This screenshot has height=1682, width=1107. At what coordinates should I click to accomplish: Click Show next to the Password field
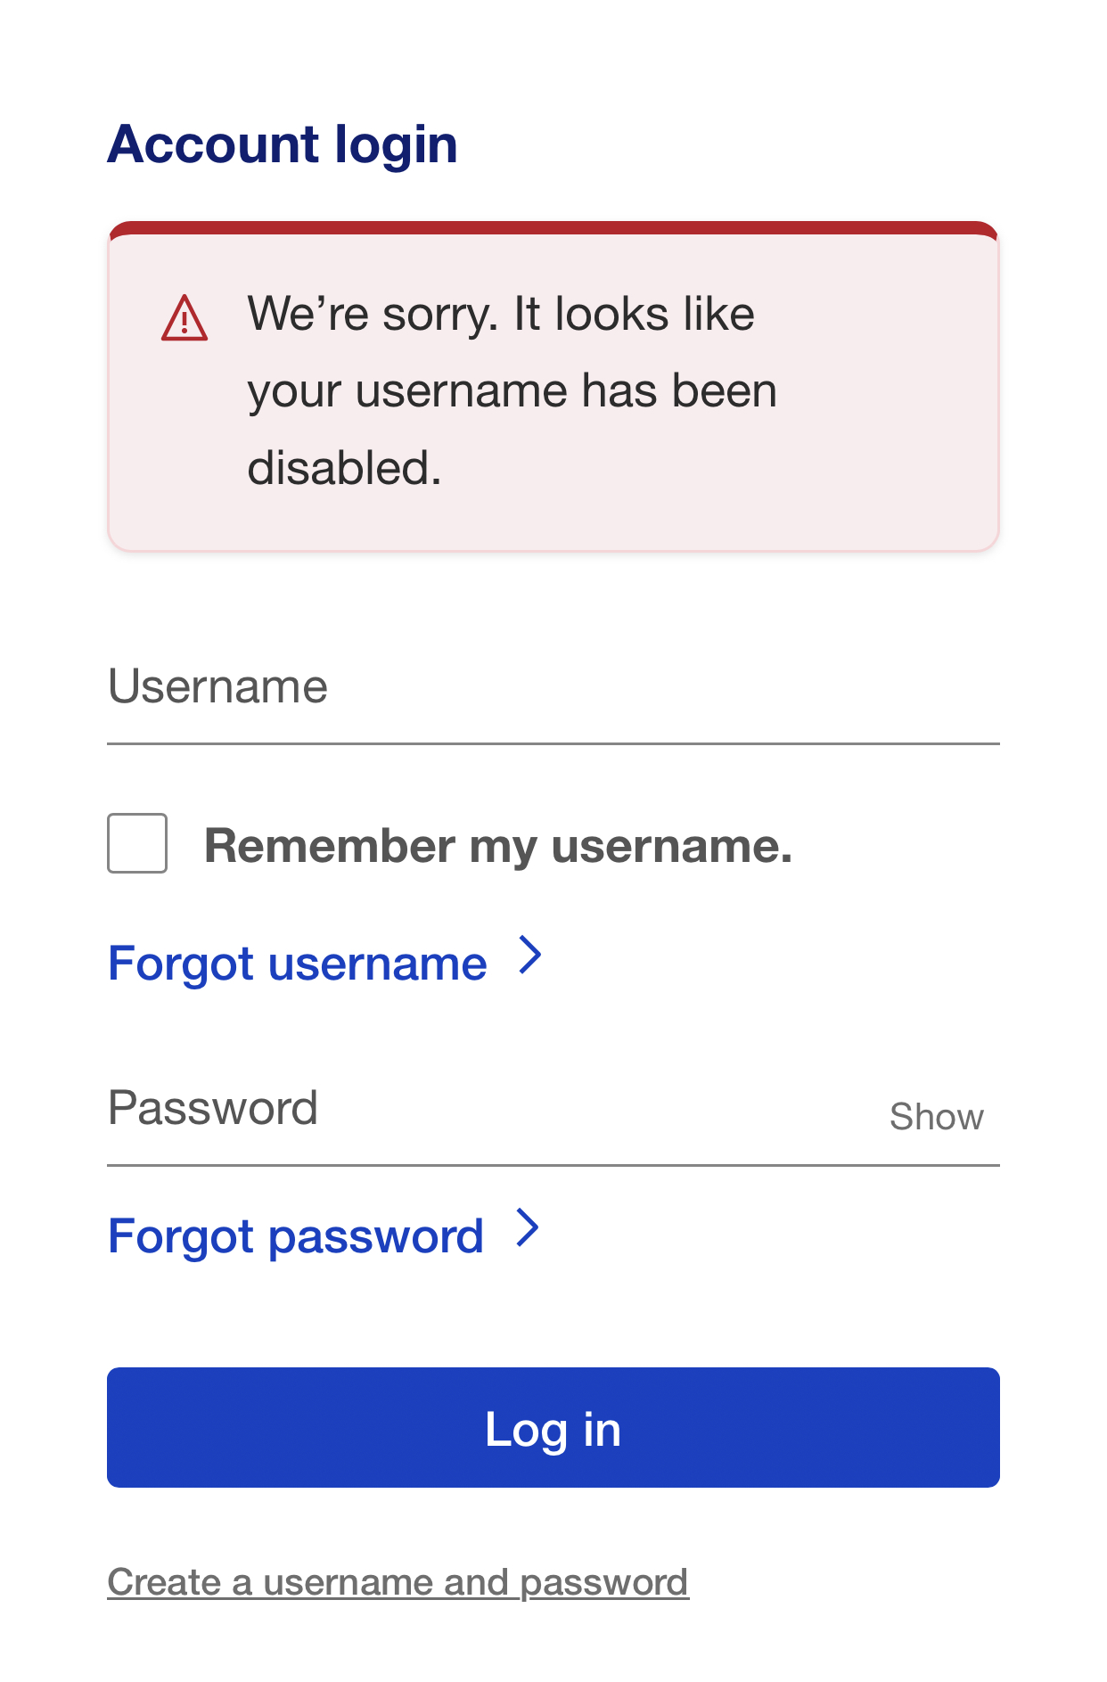point(936,1116)
